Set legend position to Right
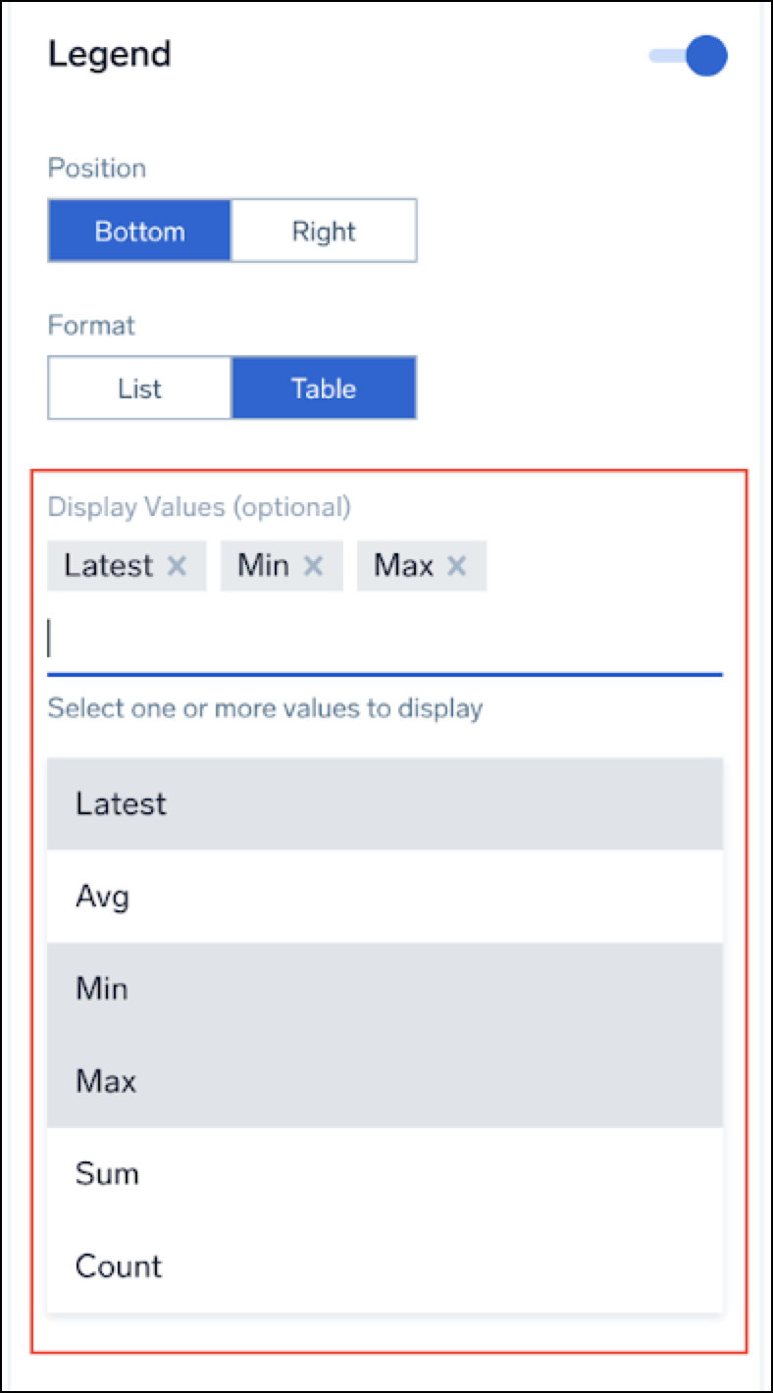This screenshot has width=773, height=1393. [324, 232]
